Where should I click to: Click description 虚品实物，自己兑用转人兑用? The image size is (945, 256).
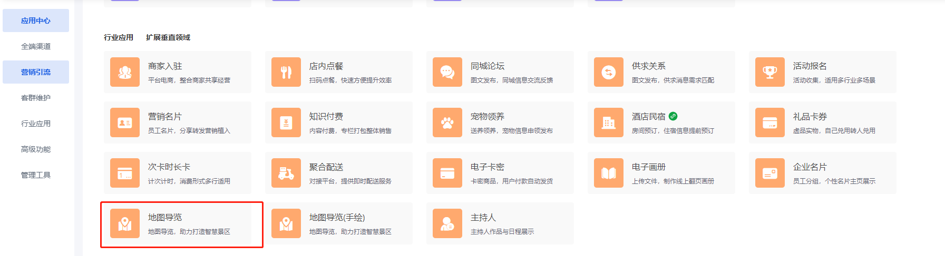click(x=834, y=131)
